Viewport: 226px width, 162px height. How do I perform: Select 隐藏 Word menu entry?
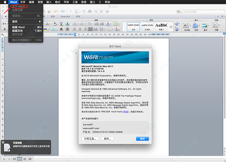(x=26, y=27)
